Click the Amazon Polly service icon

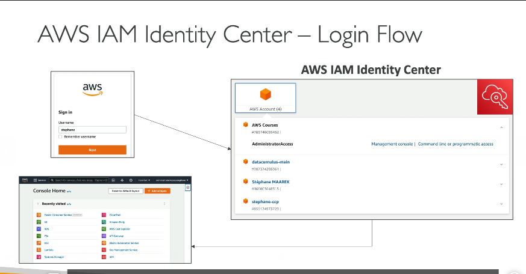pos(104,222)
